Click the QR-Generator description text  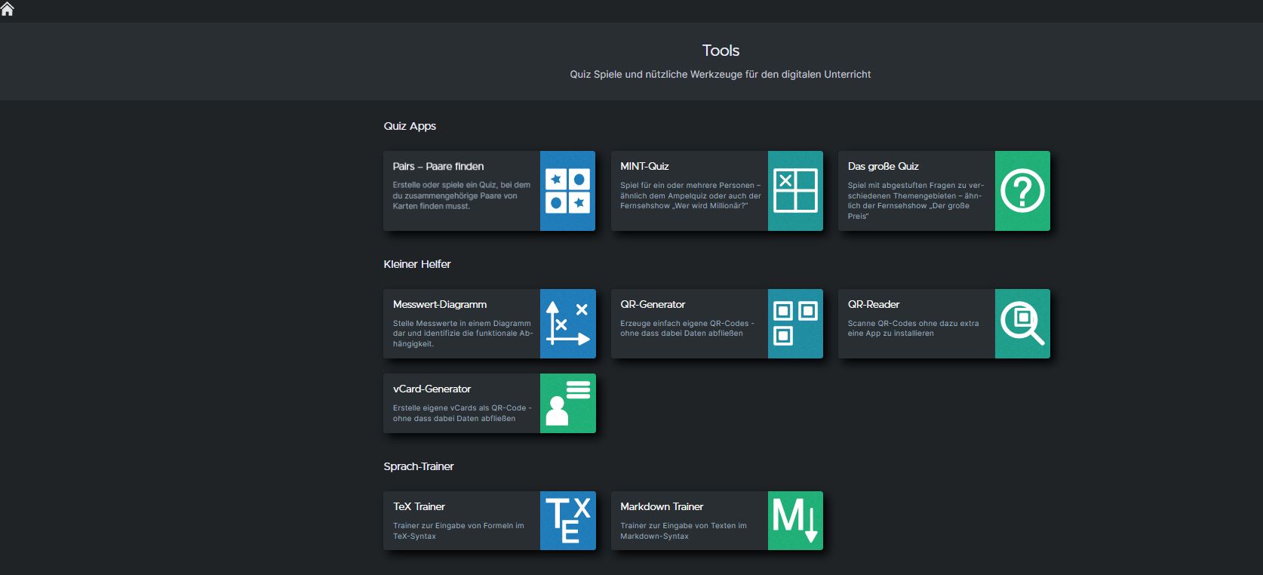point(687,328)
